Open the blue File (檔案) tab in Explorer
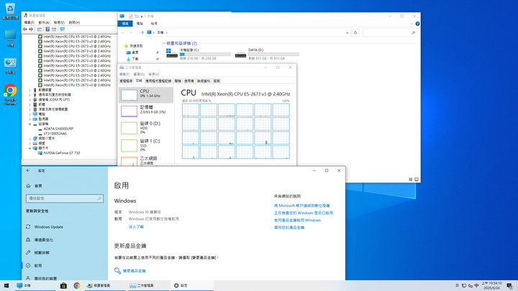The width and height of the screenshot is (518, 291). 125,24
